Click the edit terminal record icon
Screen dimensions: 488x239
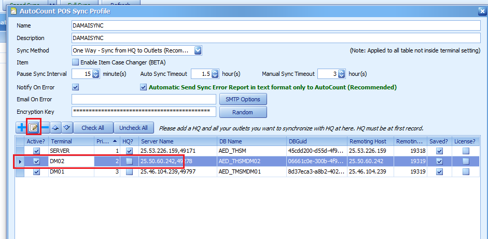(33, 128)
